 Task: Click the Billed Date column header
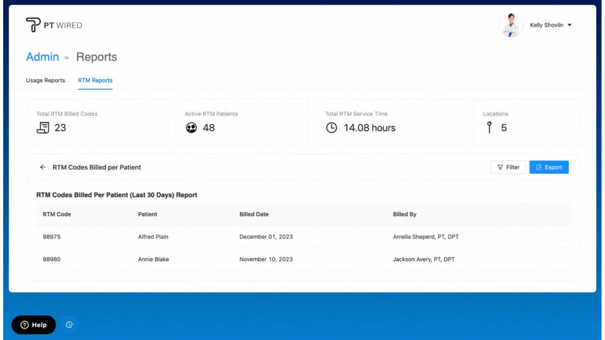pyautogui.click(x=254, y=214)
